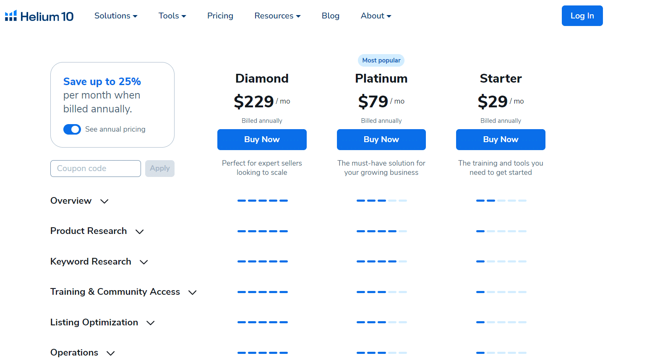Click Buy Now for the Starter plan
This screenshot has width=660, height=361.
pos(500,139)
